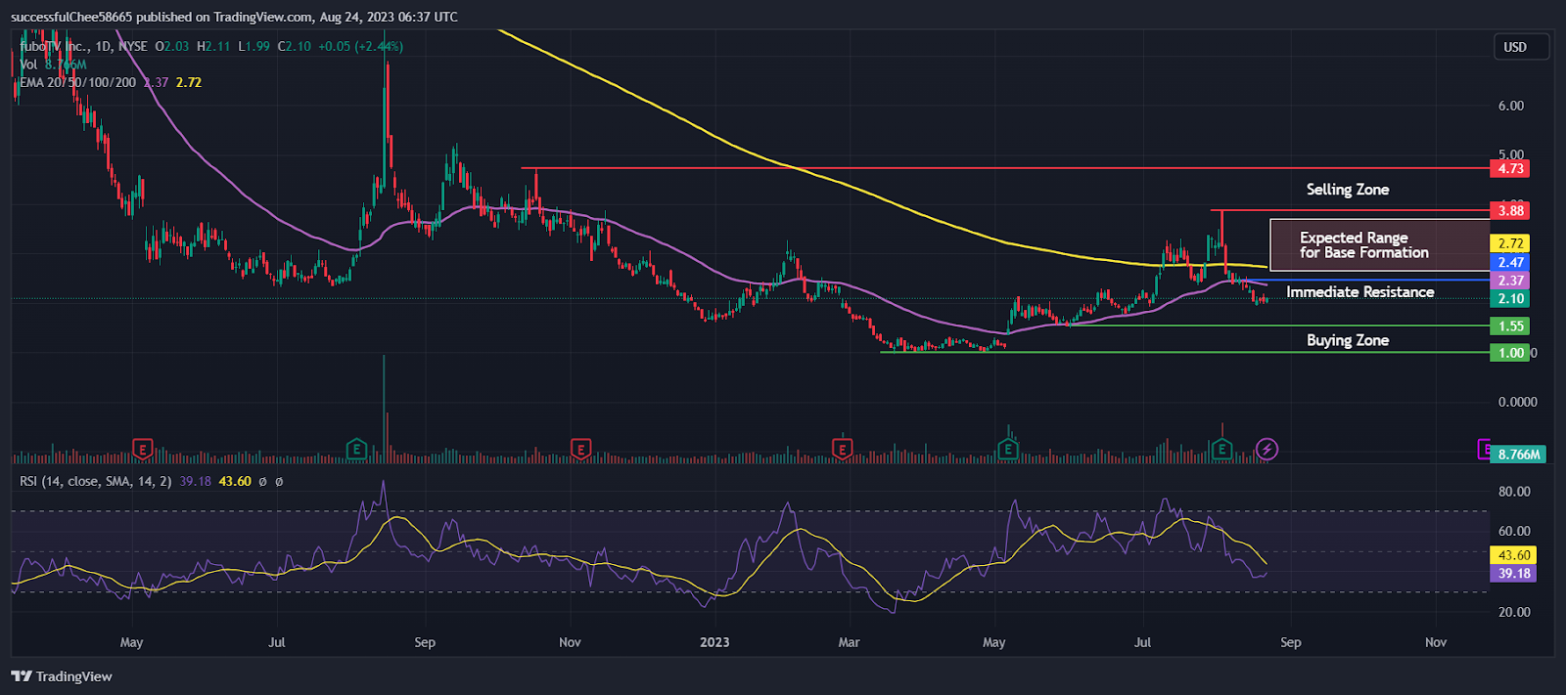The image size is (1566, 695).
Task: Click the 0.0000 label on the price axis
Action: 1517,402
